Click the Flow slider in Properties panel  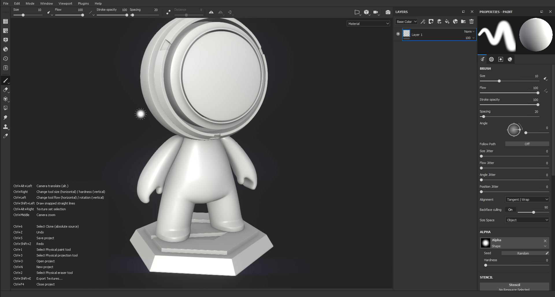coord(509,93)
